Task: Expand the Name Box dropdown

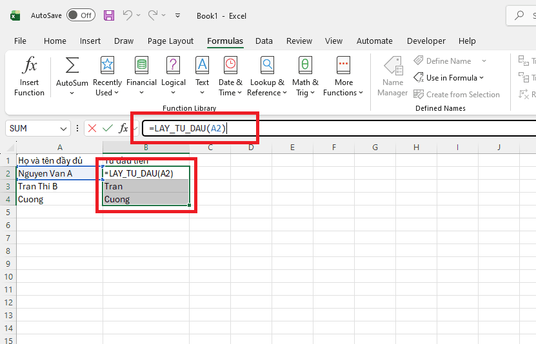Action: click(x=63, y=129)
